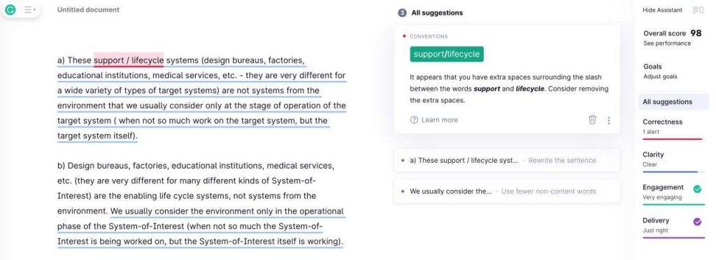Select the All suggestions tab

pyautogui.click(x=673, y=102)
